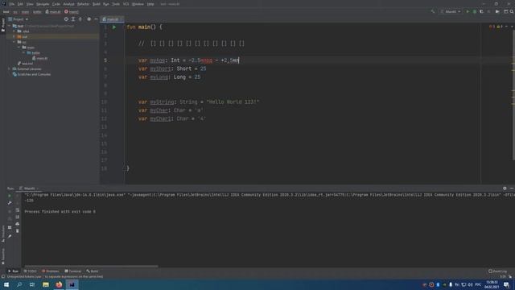This screenshot has height=290, width=515.
Task: Toggle soft-wrap icon in Run console
Action: [x=18, y=209]
